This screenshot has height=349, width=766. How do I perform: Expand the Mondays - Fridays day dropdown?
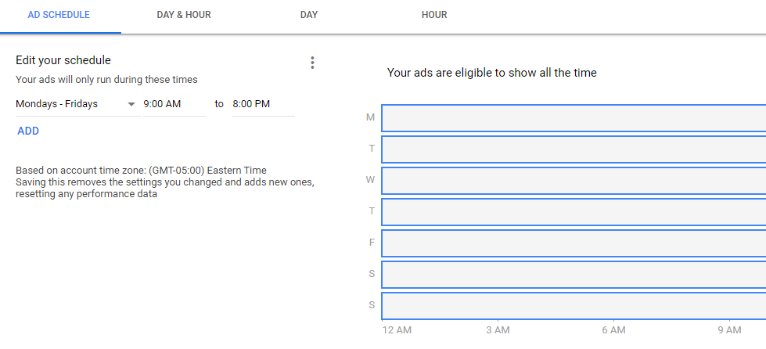76,104
